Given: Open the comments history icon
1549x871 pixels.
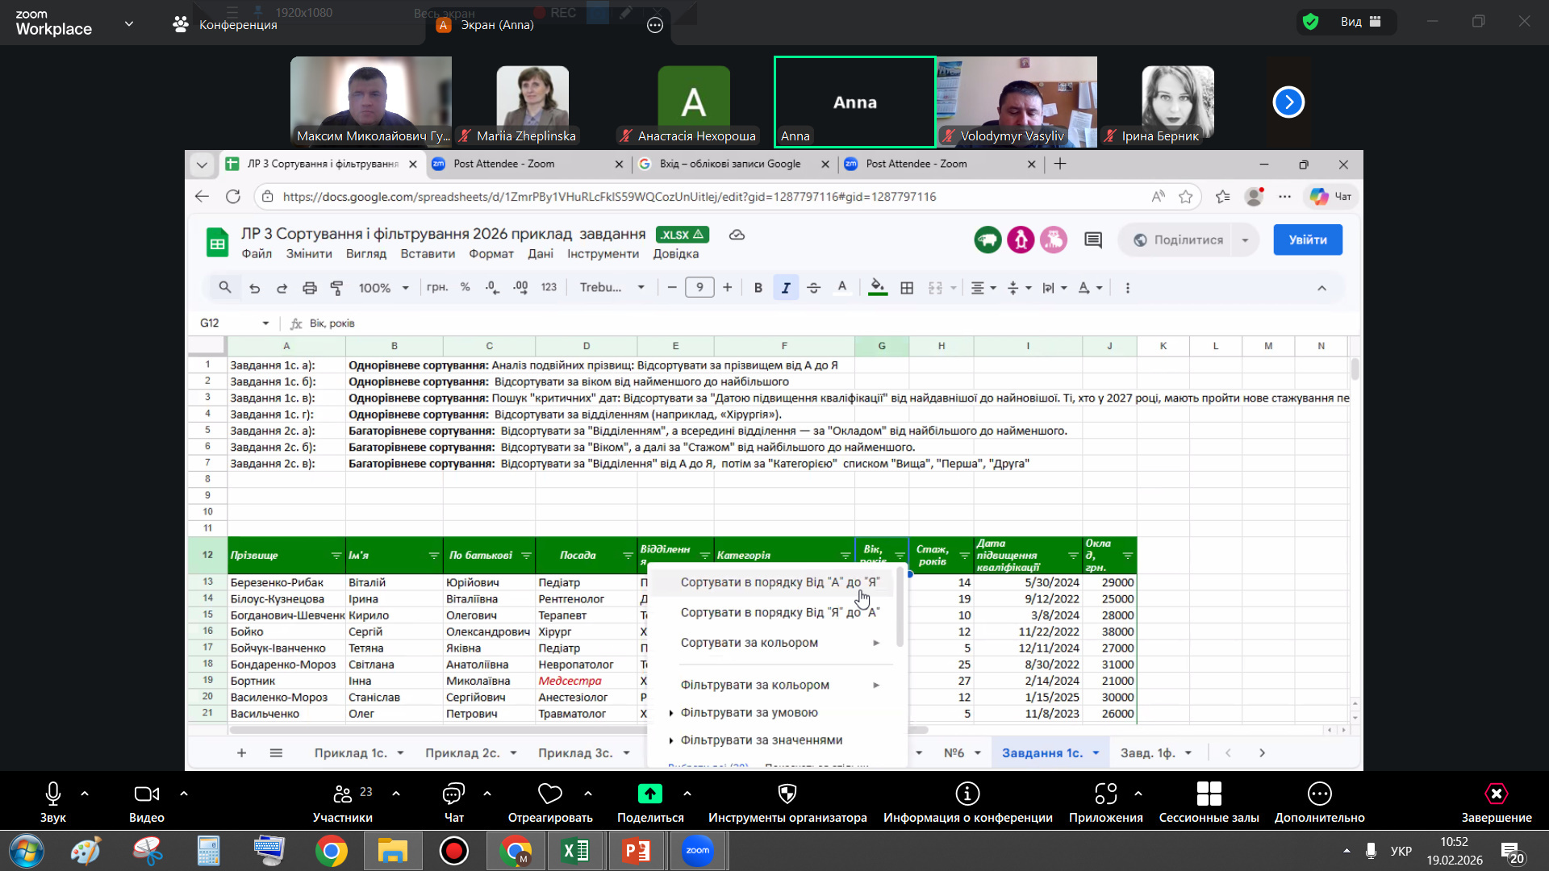Looking at the screenshot, I should (x=1093, y=240).
